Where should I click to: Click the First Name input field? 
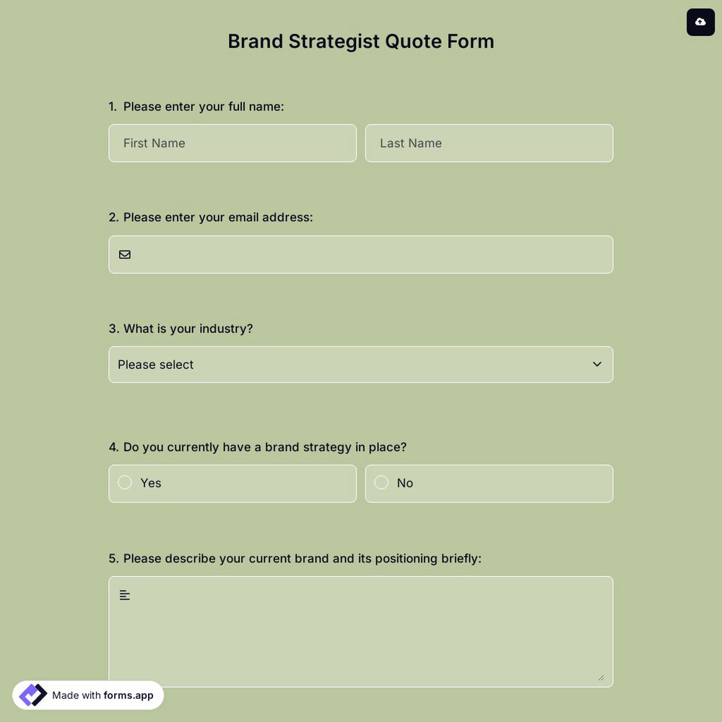tap(232, 143)
